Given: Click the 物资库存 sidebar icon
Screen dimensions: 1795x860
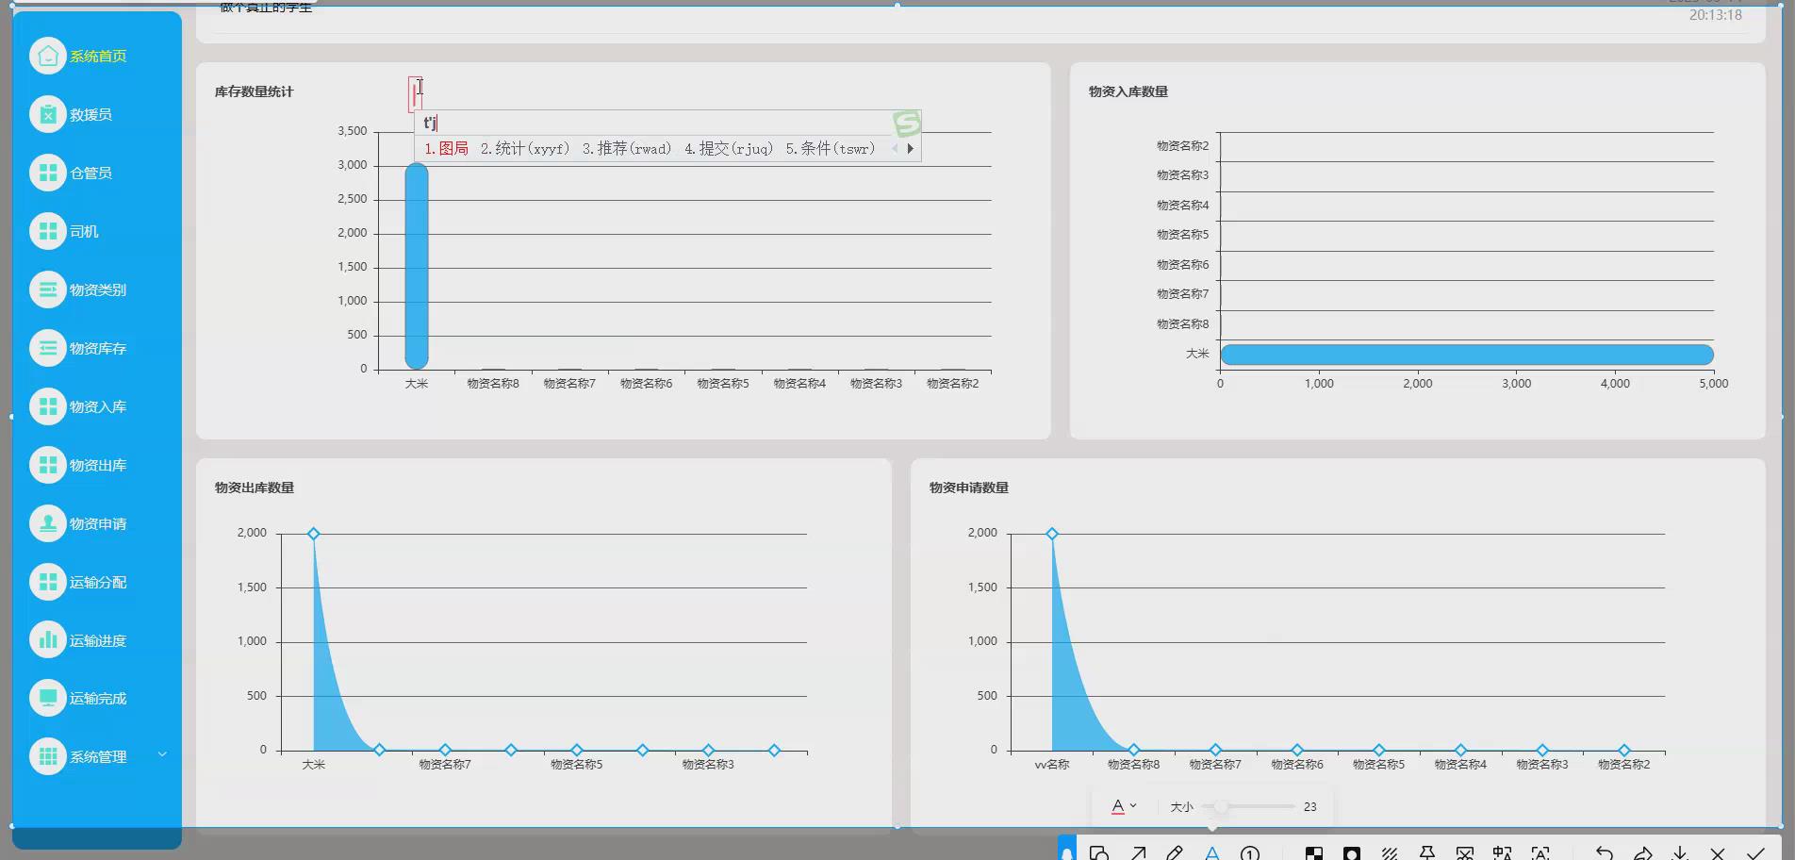Looking at the screenshot, I should click(48, 348).
